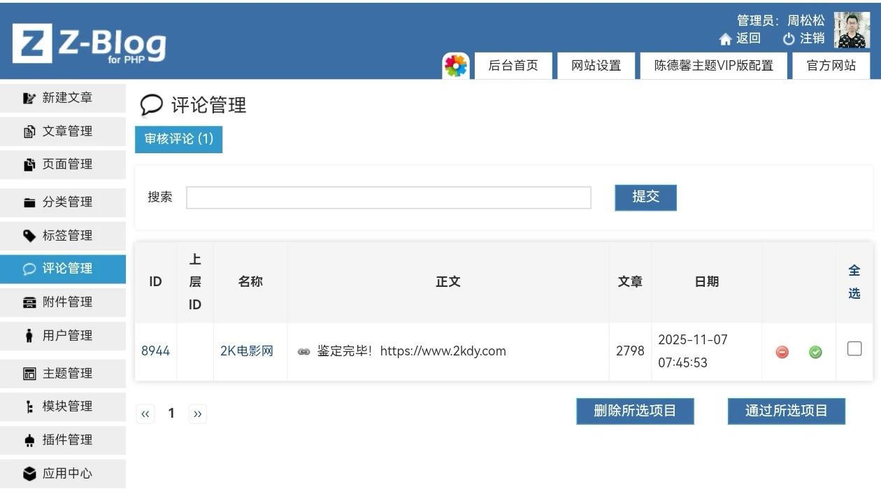Click the Z-Blog logo
Screen dimensions: 881x501
coord(89,45)
